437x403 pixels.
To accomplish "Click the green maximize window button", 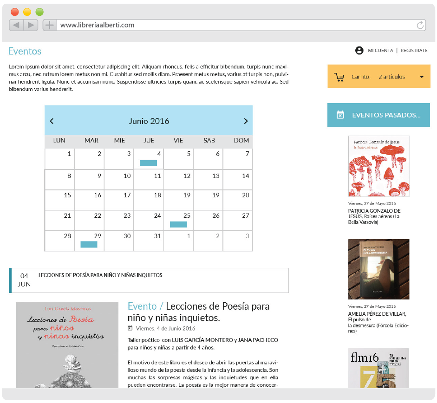I will 39,12.
